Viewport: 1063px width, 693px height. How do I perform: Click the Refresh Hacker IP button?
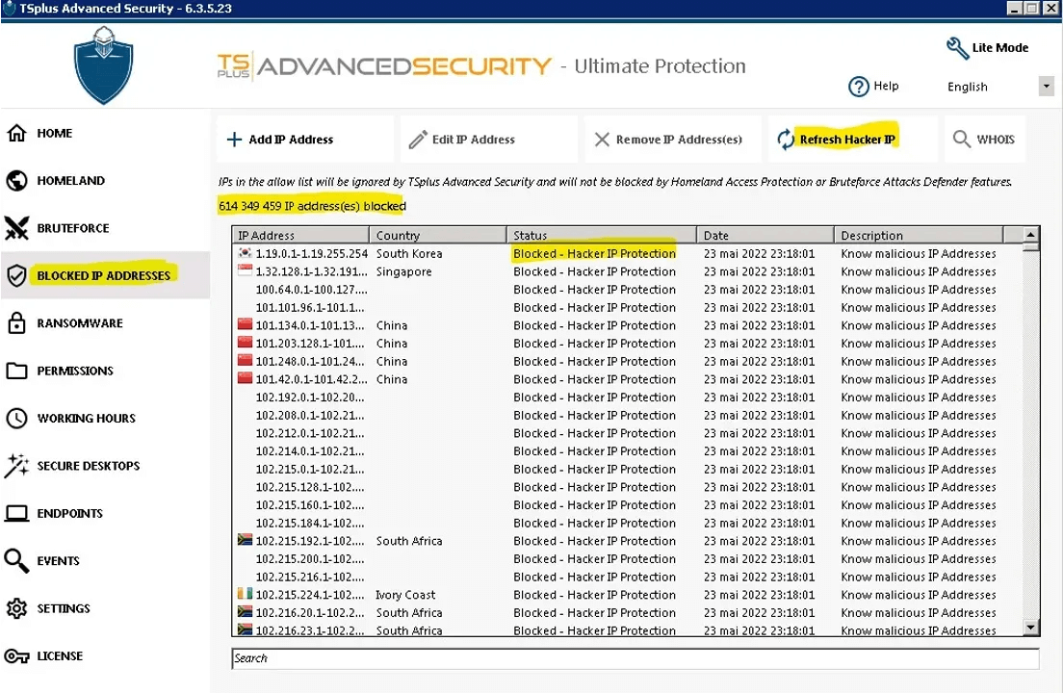click(845, 138)
